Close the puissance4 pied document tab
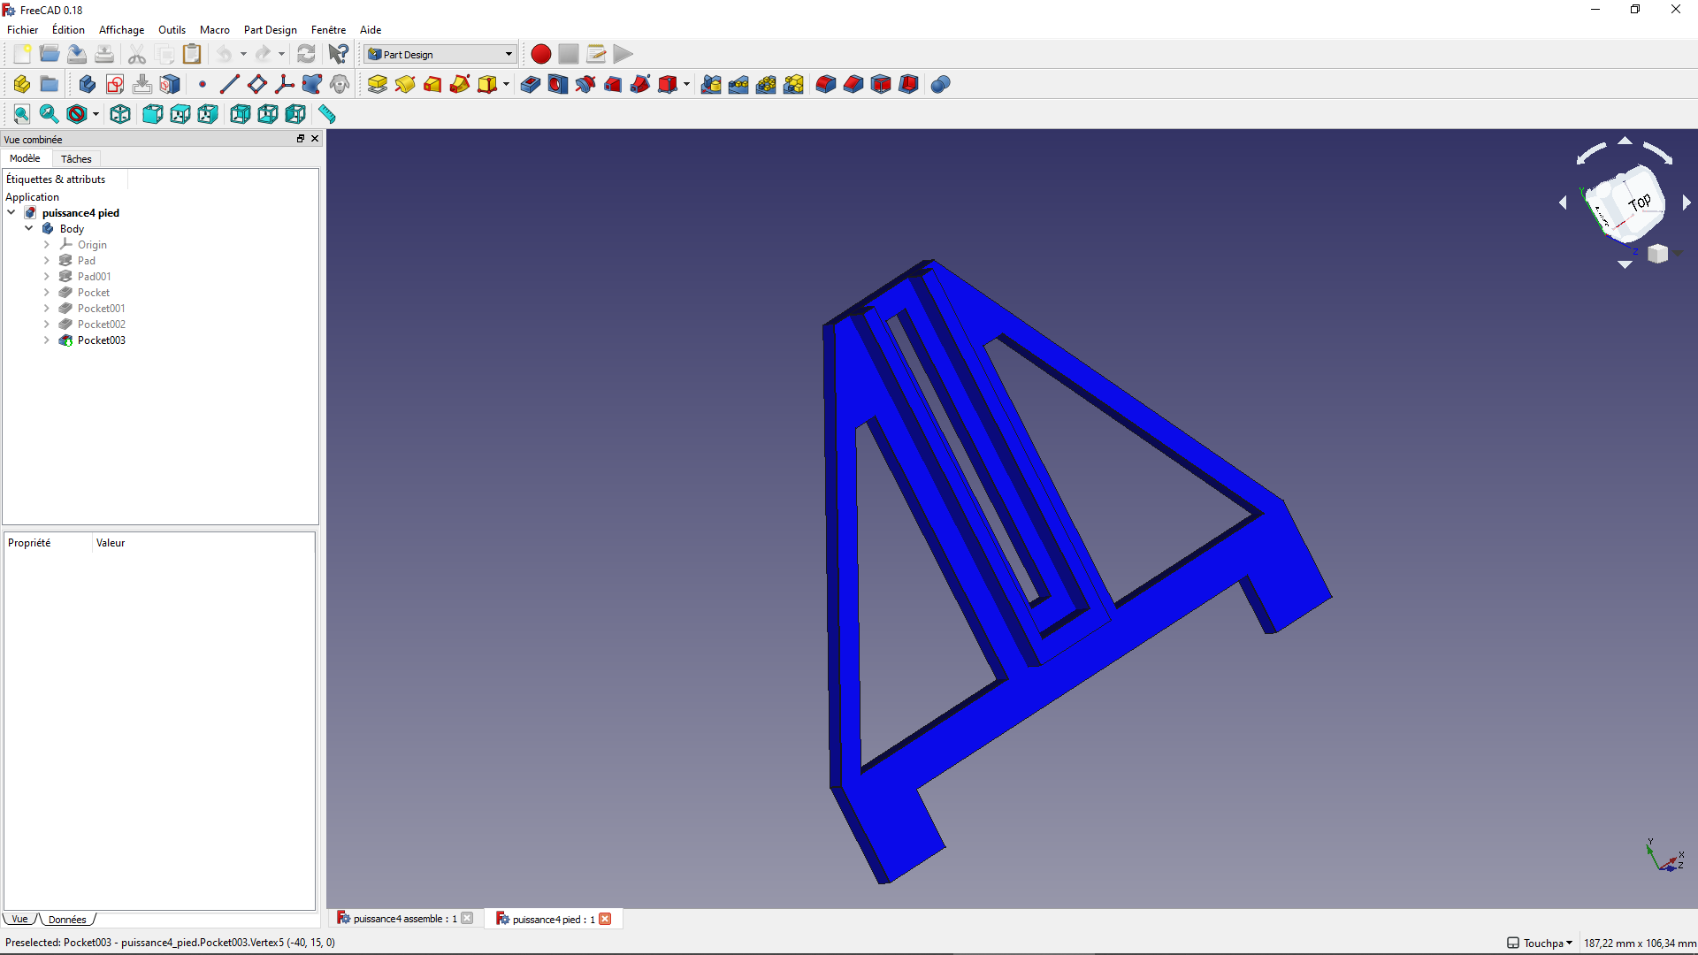1698x955 pixels. point(605,919)
